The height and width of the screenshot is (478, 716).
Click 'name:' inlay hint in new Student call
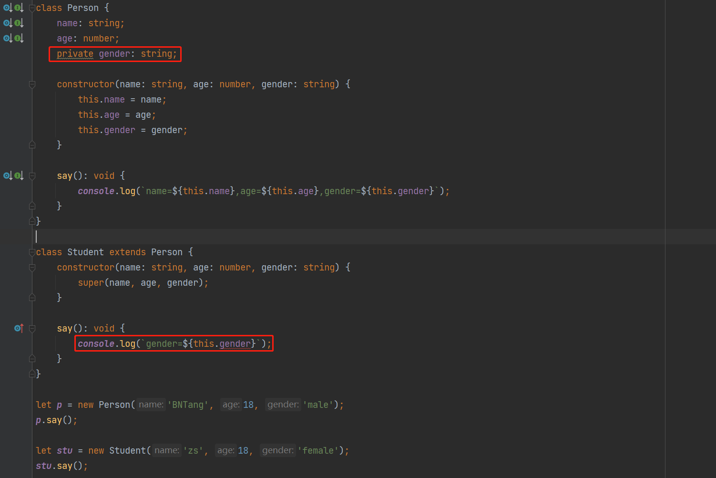click(167, 450)
